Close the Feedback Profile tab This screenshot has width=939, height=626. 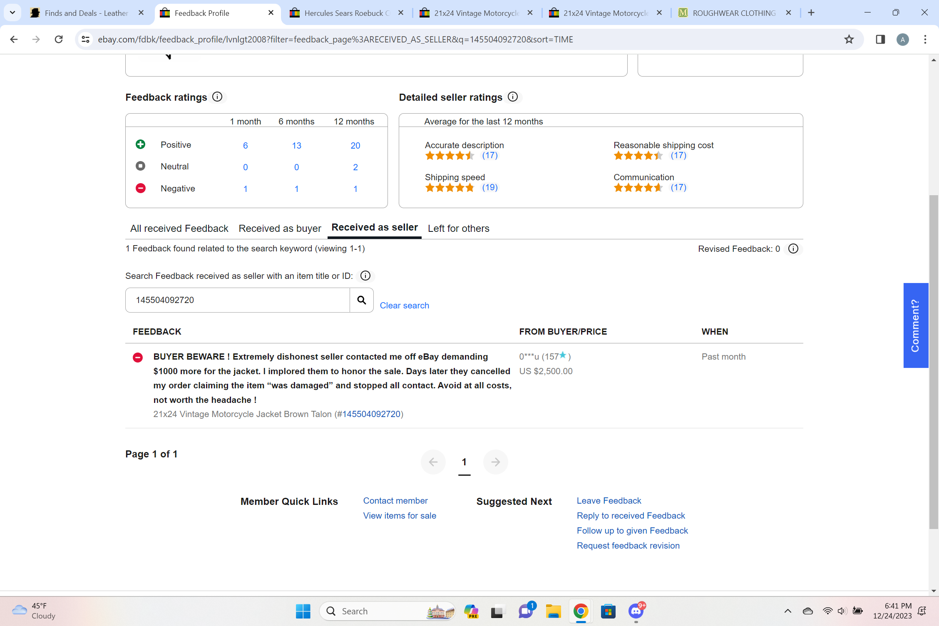271,13
